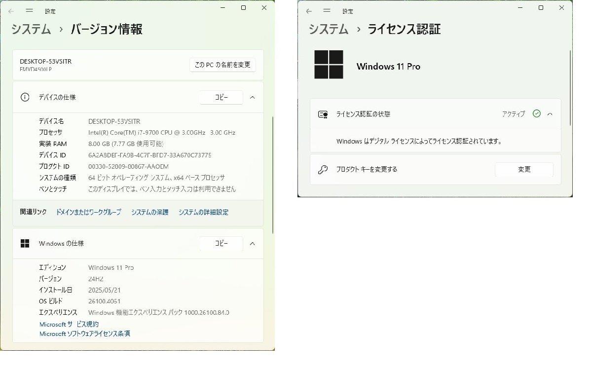Click システム breadcrumb in license activation window
The height and width of the screenshot is (369, 592).
point(329,29)
